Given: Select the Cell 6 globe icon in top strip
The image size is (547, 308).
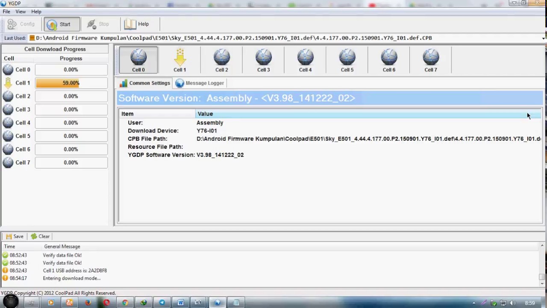Looking at the screenshot, I should tap(389, 60).
